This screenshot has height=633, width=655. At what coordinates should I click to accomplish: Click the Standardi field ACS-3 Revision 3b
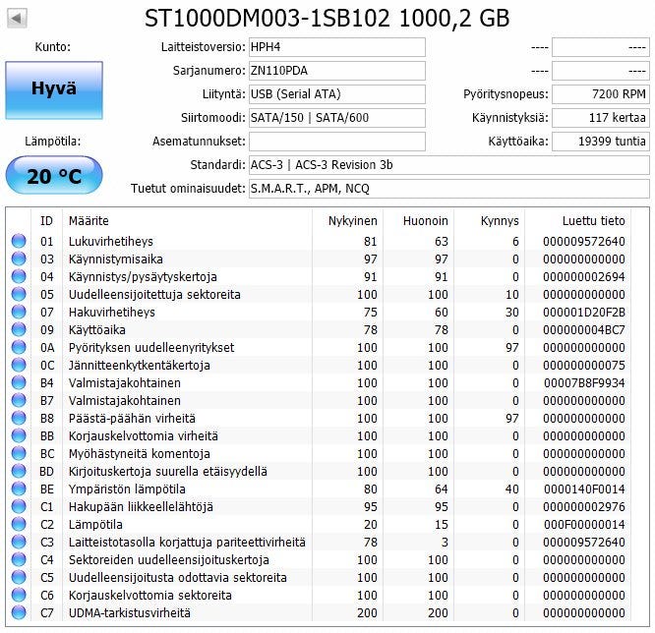pyautogui.click(x=449, y=165)
